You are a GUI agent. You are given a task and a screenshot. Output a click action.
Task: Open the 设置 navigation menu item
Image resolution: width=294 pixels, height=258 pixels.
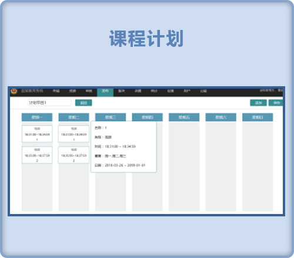tap(171, 91)
